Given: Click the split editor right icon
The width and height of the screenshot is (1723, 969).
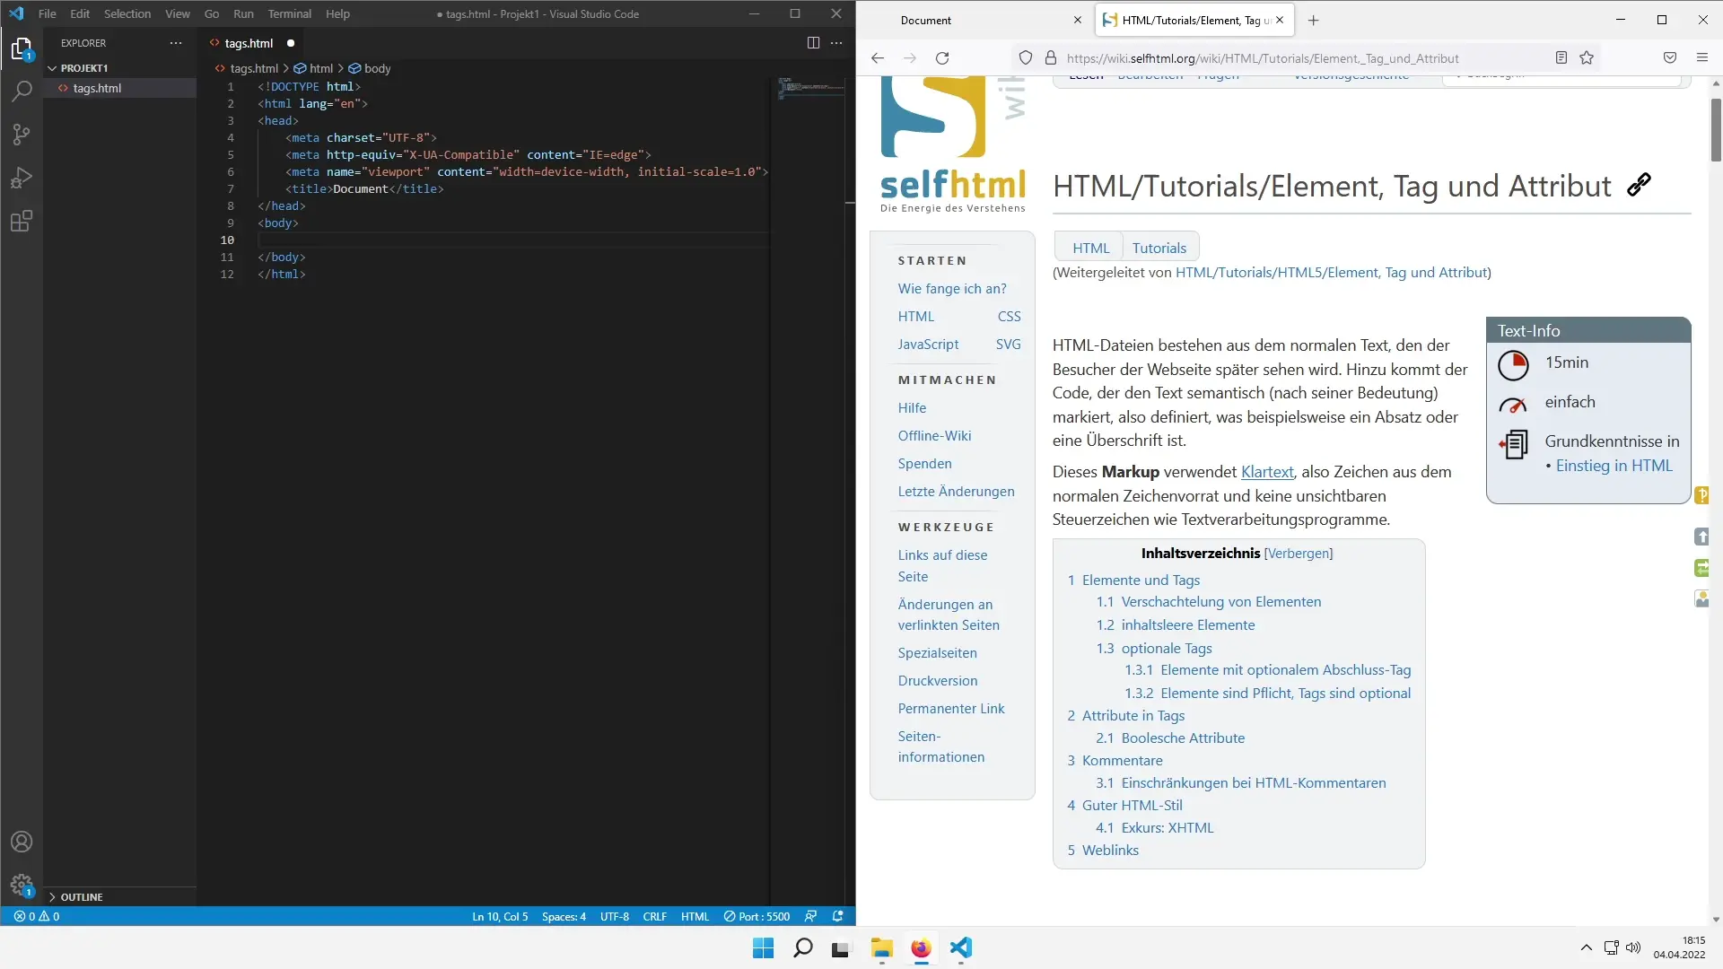Looking at the screenshot, I should [813, 43].
